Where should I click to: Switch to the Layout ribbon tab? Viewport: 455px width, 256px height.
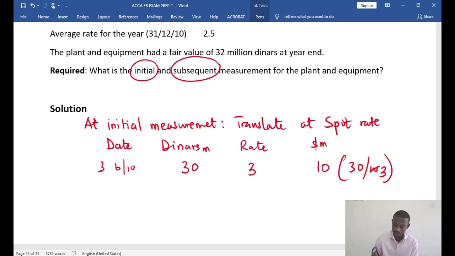(104, 17)
